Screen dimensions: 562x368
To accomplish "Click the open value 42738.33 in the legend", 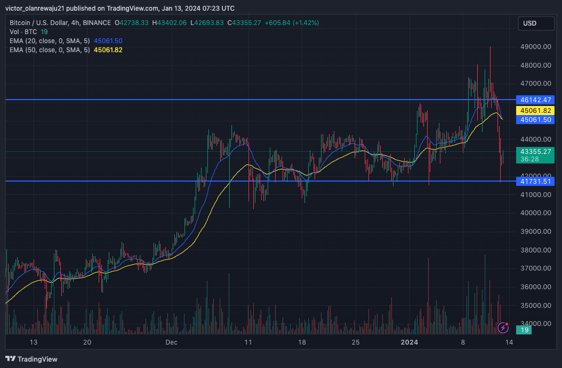I will (134, 22).
